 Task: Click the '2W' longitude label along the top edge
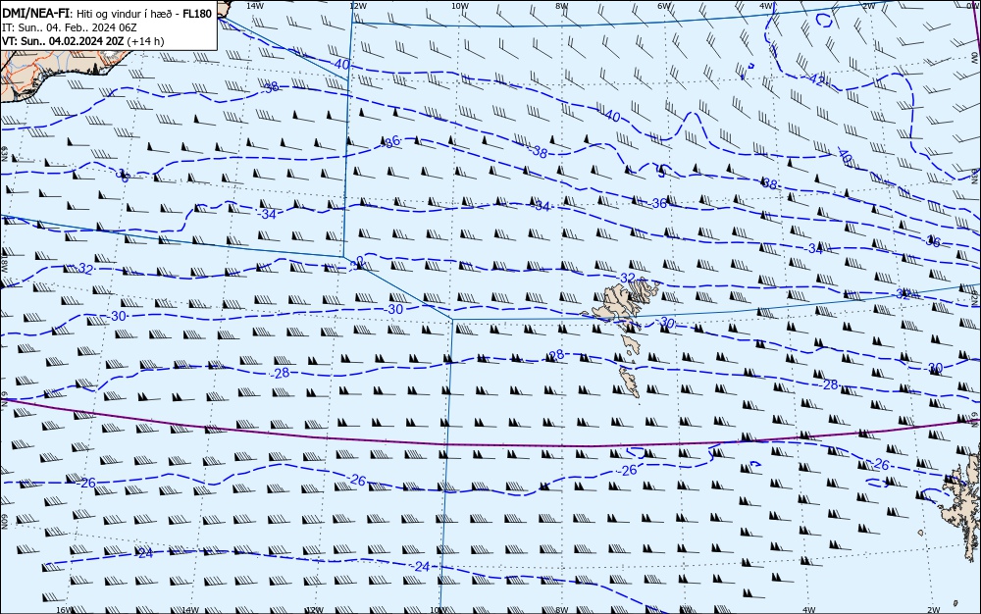868,5
